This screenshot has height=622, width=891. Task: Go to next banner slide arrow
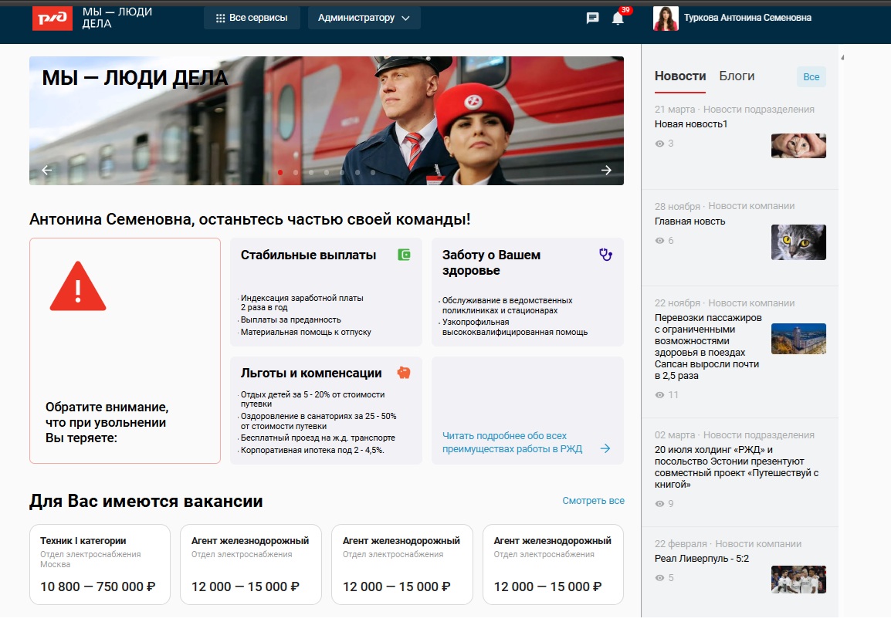coord(606,171)
